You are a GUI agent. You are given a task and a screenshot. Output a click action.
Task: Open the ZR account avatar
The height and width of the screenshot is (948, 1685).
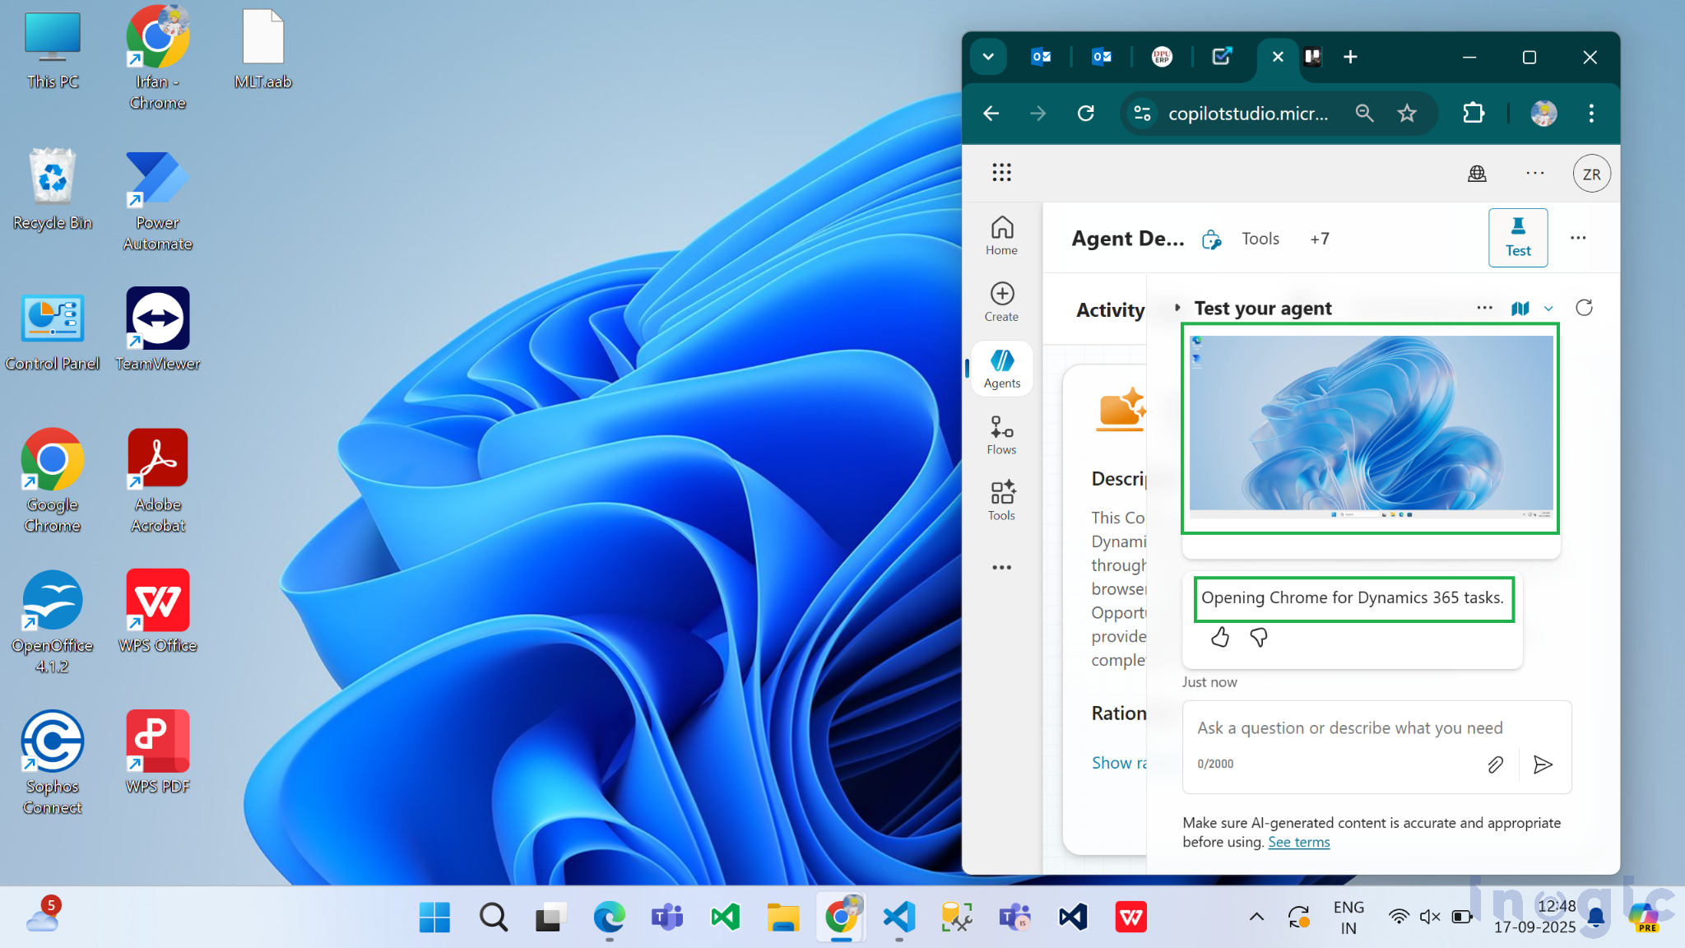point(1591,174)
